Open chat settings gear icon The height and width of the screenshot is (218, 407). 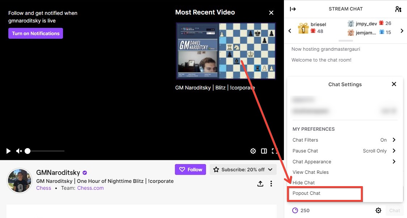378,210
